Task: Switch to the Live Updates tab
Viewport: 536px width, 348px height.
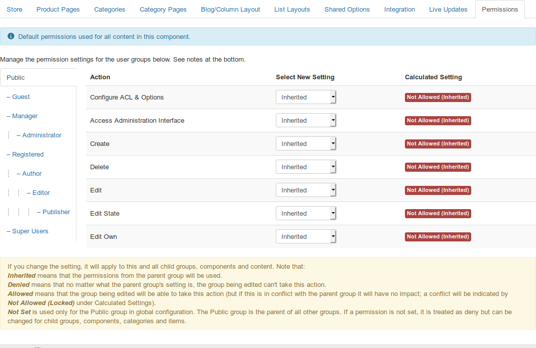Action: click(x=448, y=9)
